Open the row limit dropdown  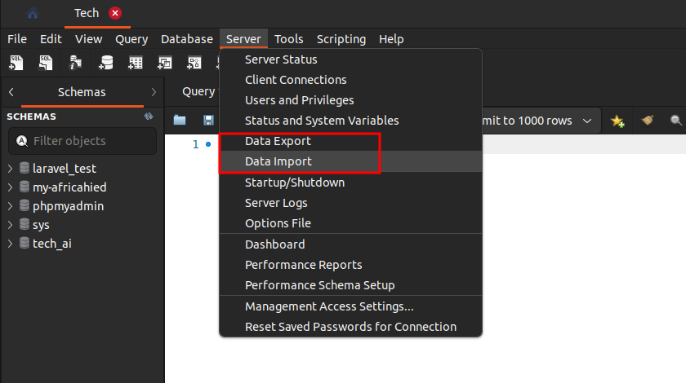[x=587, y=121]
